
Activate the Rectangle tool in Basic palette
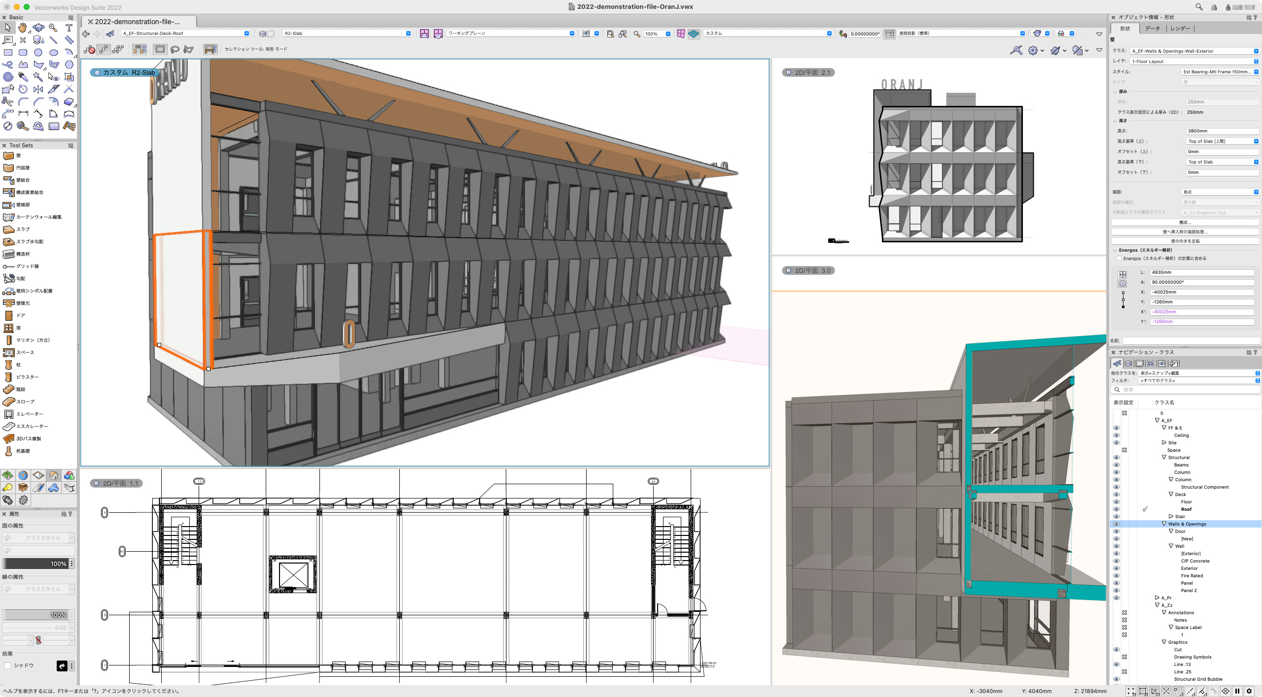pos(8,53)
